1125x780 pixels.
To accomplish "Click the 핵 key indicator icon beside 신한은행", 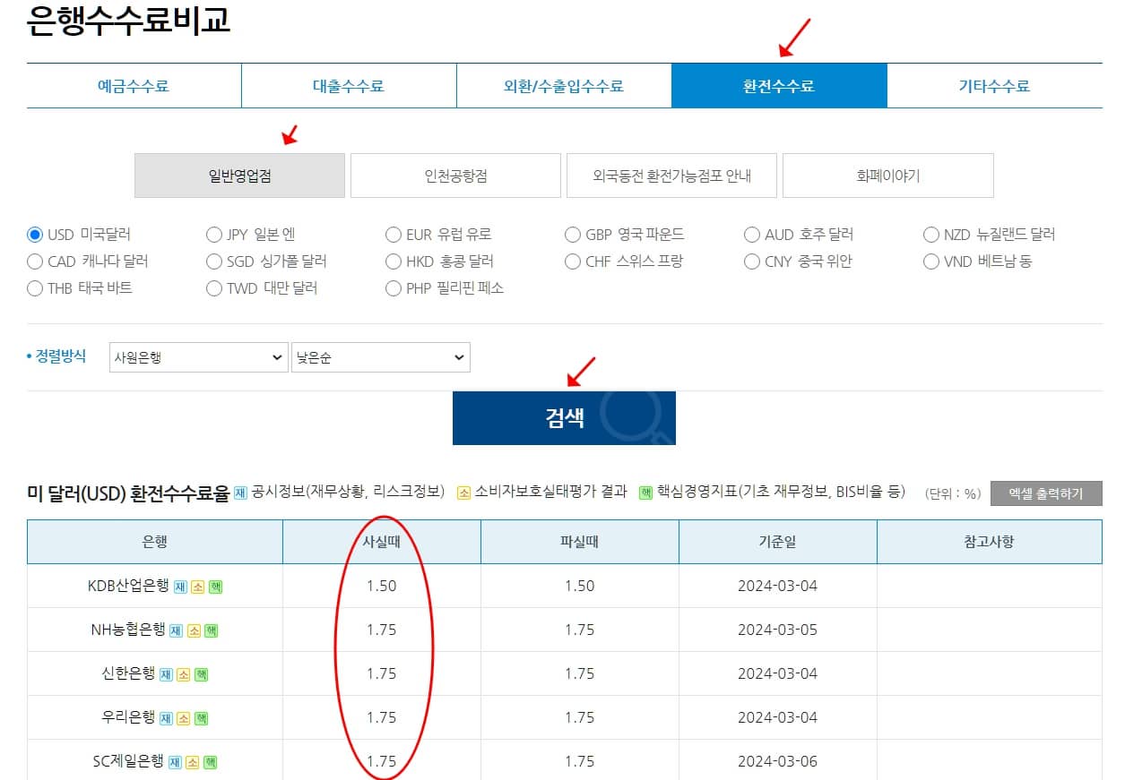I will coord(202,673).
